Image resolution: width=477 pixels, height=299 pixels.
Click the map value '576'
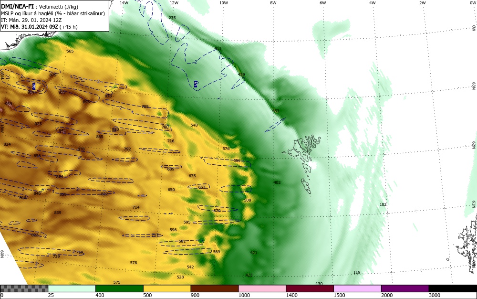226,149
